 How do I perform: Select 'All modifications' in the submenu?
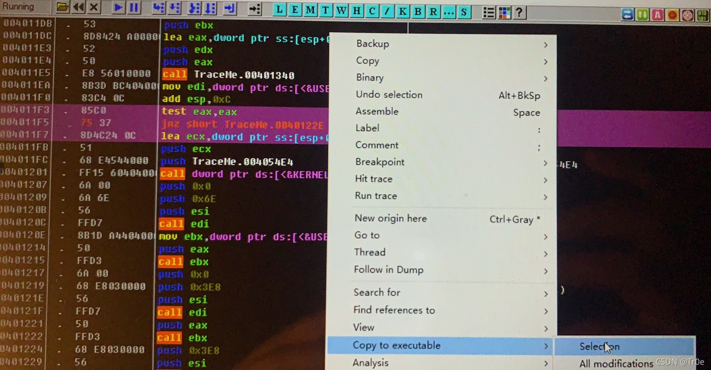click(x=616, y=364)
